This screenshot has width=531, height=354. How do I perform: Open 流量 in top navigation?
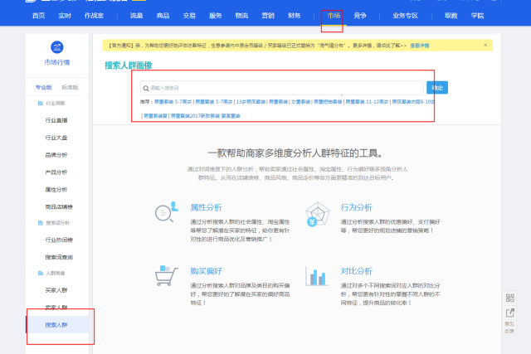(136, 16)
